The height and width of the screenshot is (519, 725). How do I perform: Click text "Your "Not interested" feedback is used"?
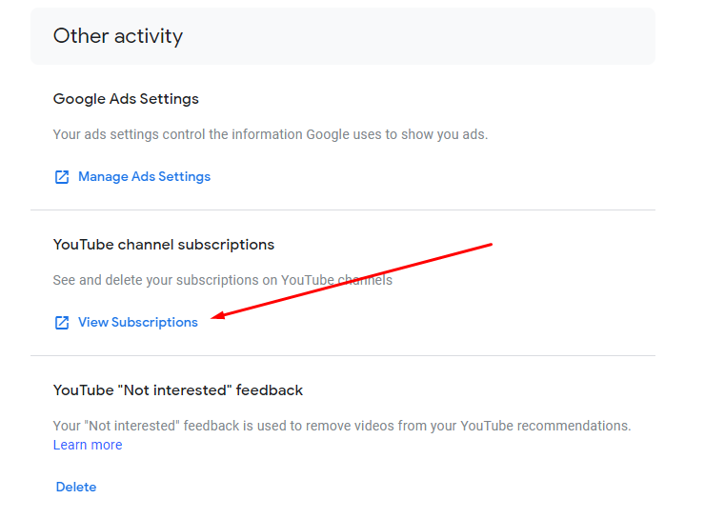pyautogui.click(x=170, y=426)
